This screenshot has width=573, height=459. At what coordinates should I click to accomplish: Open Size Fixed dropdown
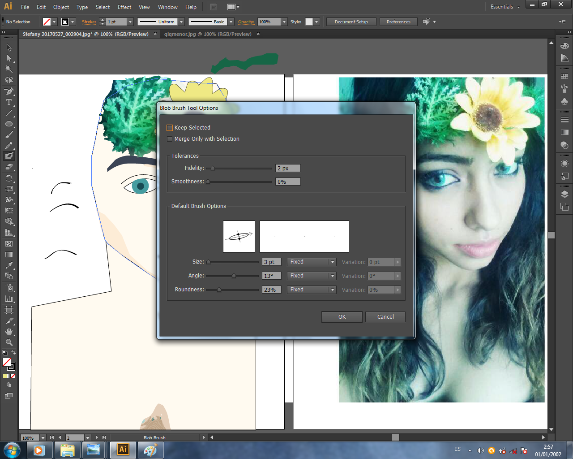312,262
